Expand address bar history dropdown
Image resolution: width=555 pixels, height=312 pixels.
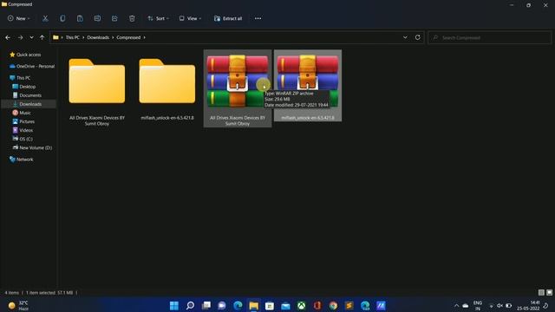[x=405, y=37]
